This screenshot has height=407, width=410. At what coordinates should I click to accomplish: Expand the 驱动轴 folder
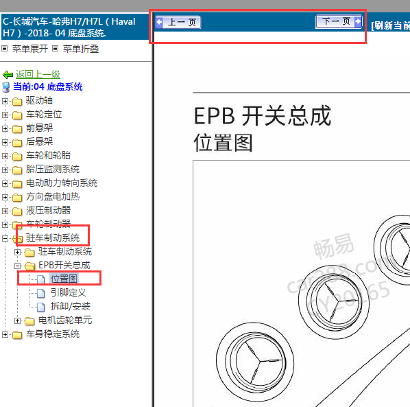tap(5, 101)
